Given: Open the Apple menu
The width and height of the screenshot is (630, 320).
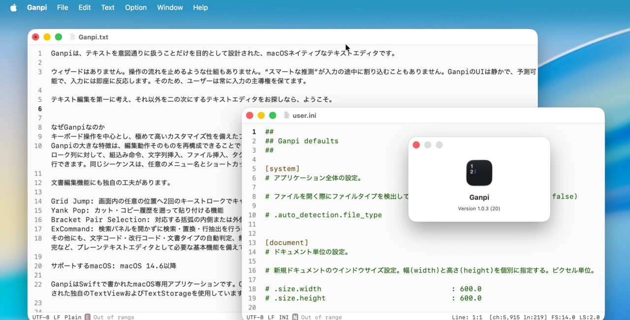Looking at the screenshot, I should point(13,7).
